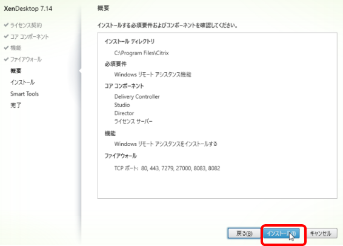Click Delivery Controller entry
Screen dimensions: 343x246
[x=137, y=97]
